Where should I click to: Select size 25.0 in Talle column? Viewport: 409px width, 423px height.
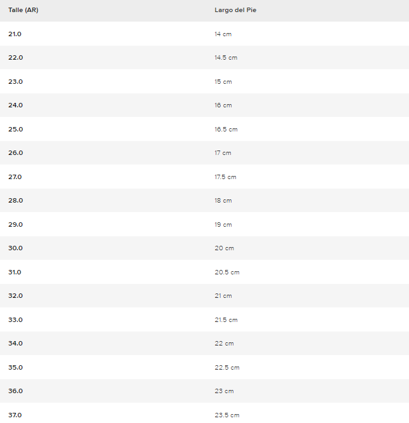click(15, 129)
